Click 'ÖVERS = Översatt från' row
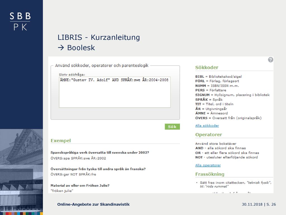 pos(228,118)
